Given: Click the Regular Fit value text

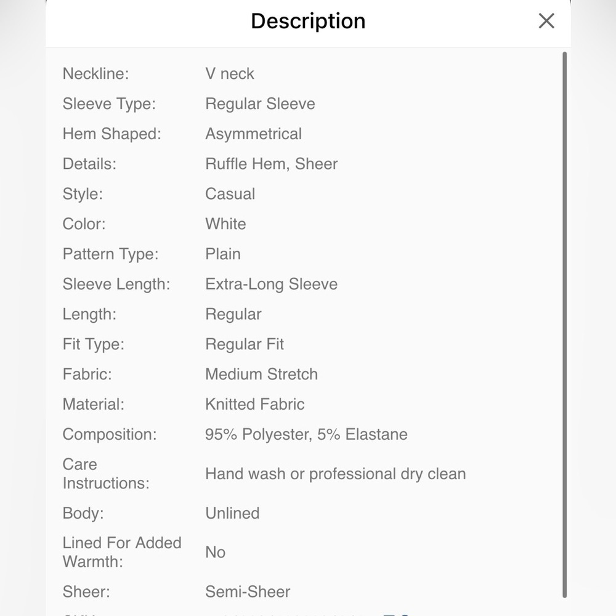Looking at the screenshot, I should coord(245,344).
